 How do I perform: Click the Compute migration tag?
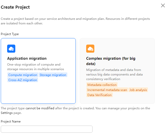tap(23, 75)
